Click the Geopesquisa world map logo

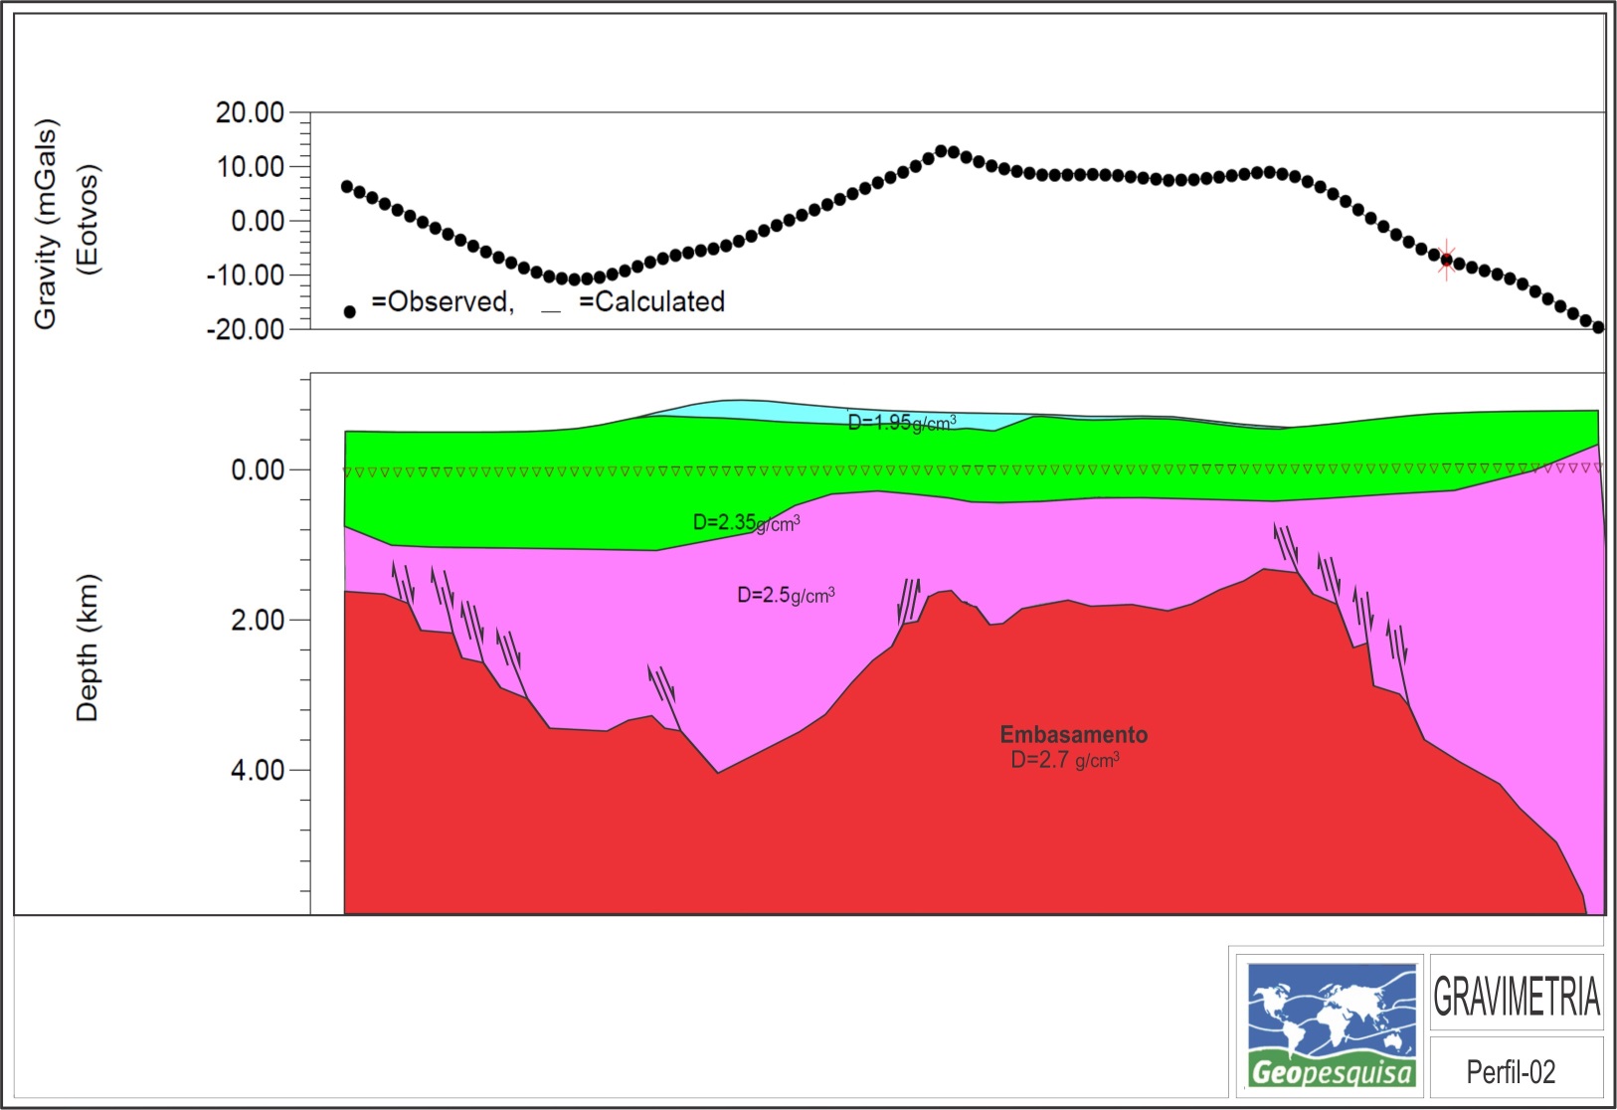(x=1333, y=1024)
